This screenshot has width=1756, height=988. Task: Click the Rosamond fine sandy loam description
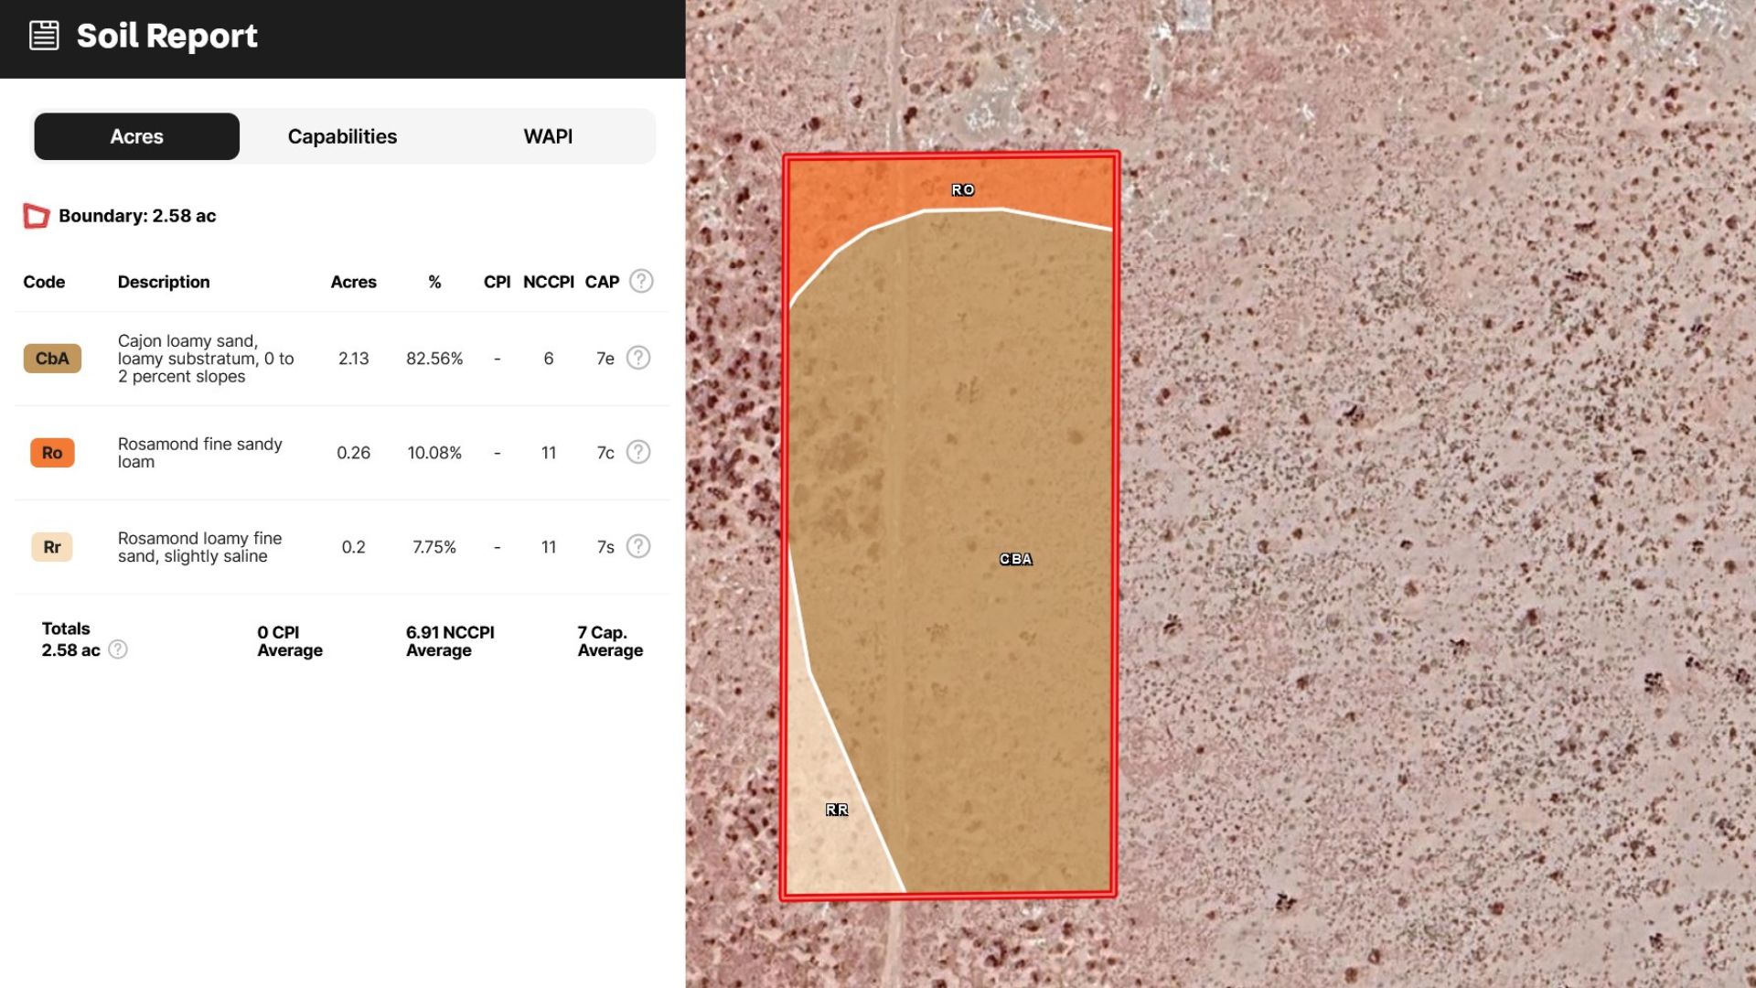coord(199,453)
